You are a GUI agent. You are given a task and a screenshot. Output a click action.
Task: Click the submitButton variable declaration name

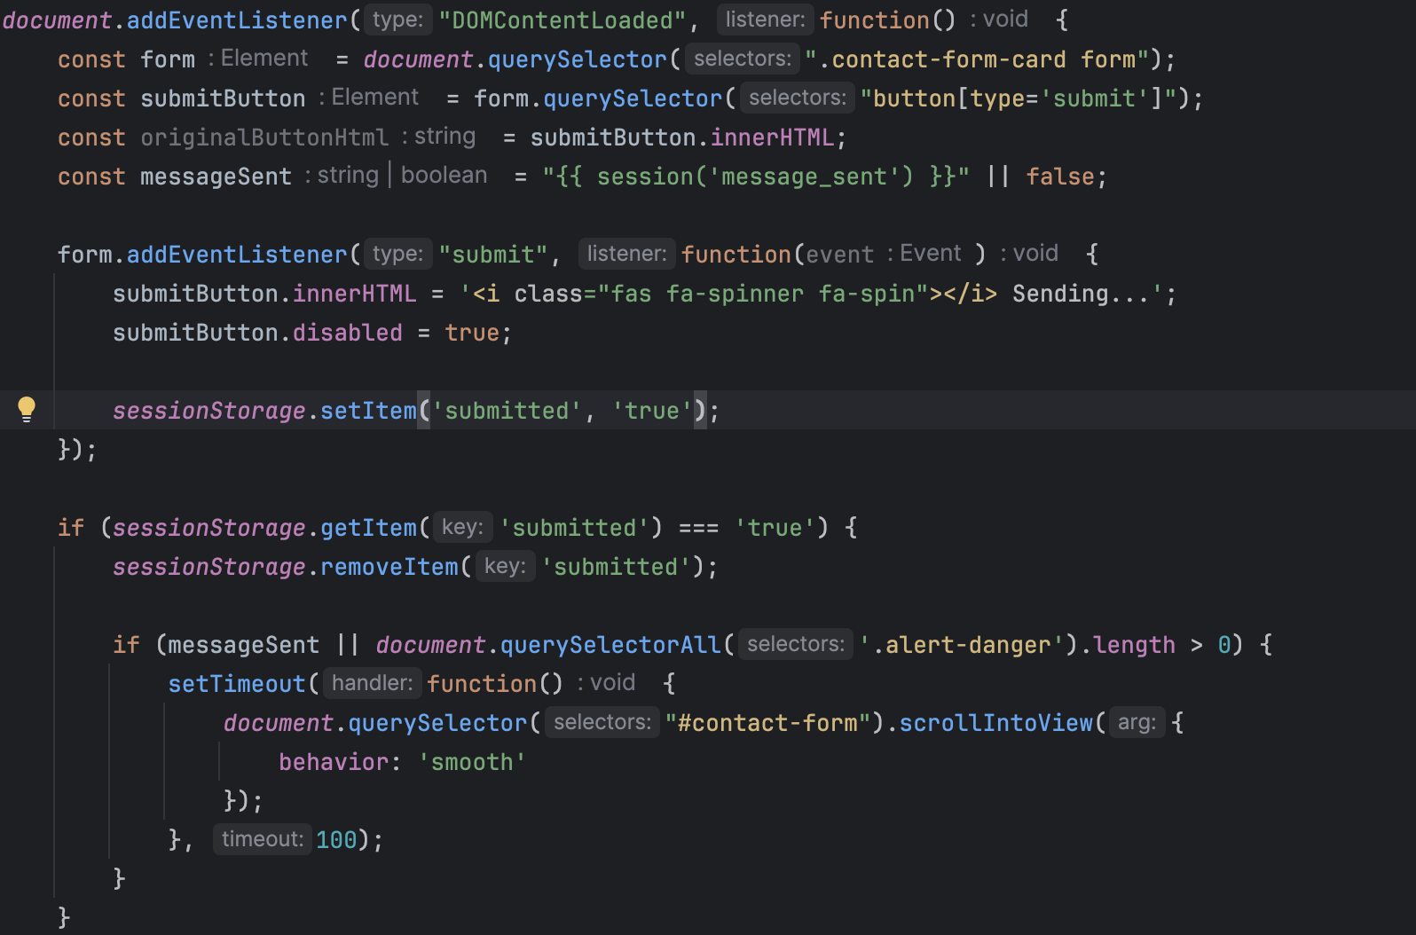(223, 98)
